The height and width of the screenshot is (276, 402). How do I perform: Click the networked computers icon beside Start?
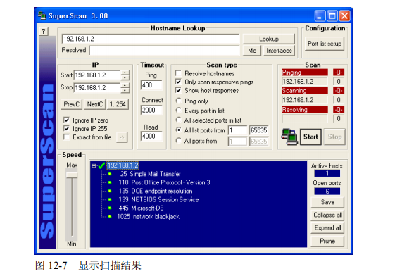[x=289, y=137]
